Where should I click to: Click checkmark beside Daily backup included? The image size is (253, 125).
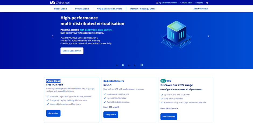tap(162, 98)
